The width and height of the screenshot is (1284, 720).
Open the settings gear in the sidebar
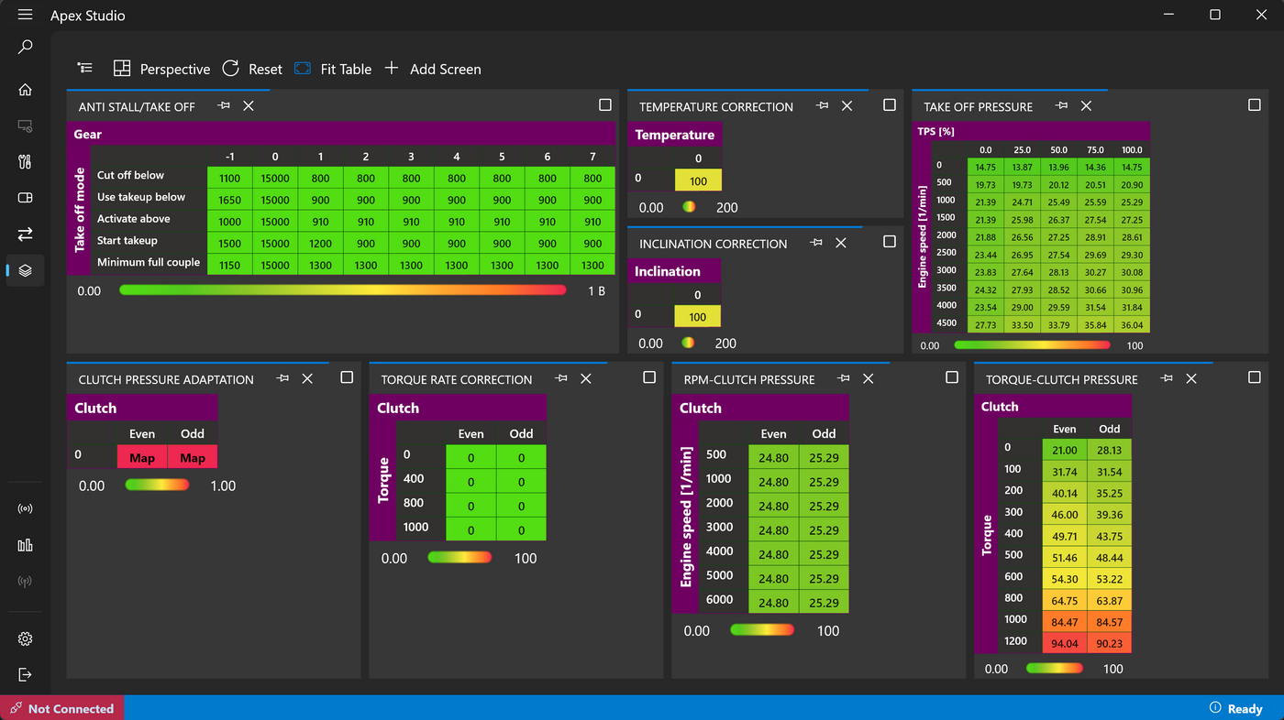25,638
